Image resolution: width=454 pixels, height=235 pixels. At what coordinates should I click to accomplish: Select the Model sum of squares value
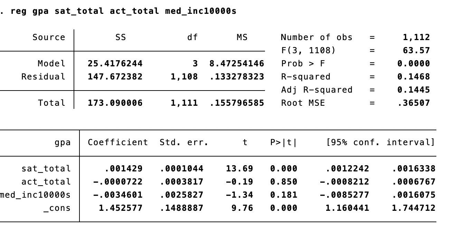pyautogui.click(x=115, y=64)
